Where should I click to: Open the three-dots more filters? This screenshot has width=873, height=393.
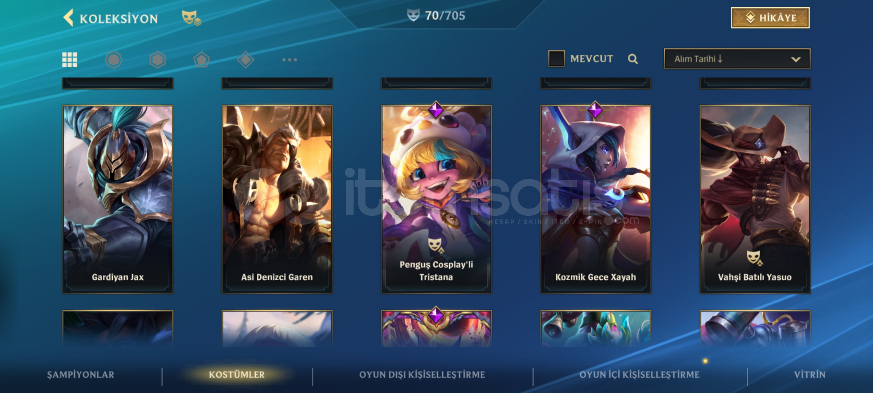tap(290, 60)
